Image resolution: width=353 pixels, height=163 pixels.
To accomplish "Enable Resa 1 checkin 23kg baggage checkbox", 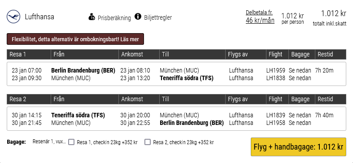I will (71, 142).
